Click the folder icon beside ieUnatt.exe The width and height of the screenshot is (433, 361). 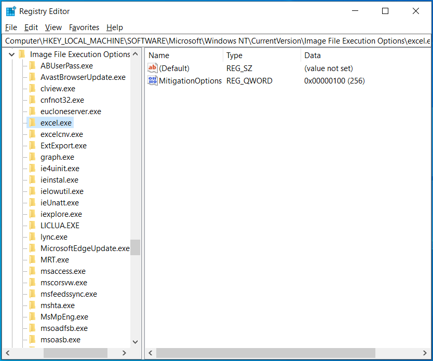tap(33, 202)
